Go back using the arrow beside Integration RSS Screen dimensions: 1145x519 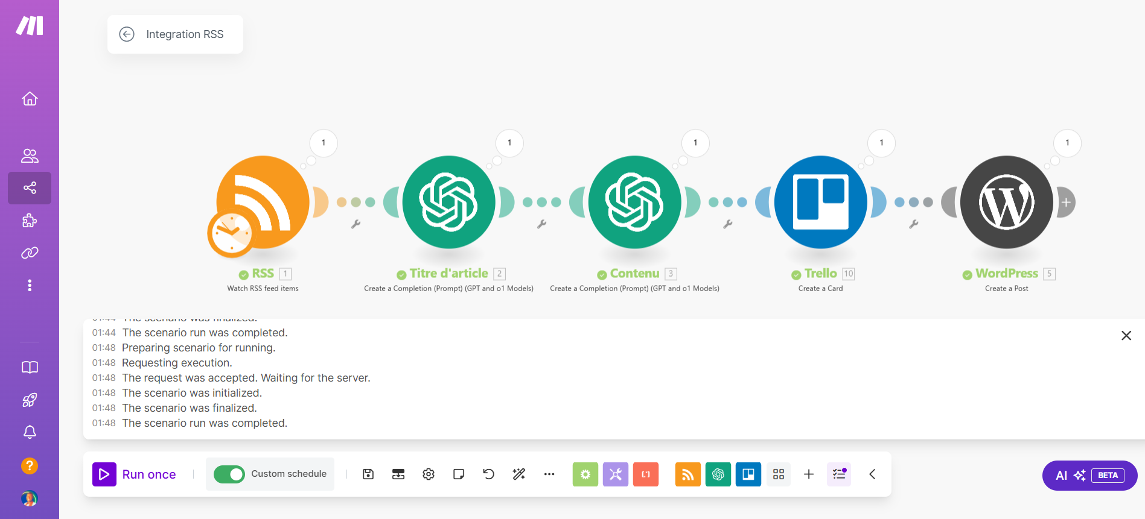point(127,34)
